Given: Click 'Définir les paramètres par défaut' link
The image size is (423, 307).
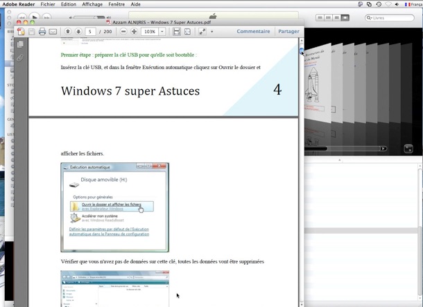Looking at the screenshot, I should (x=109, y=232).
